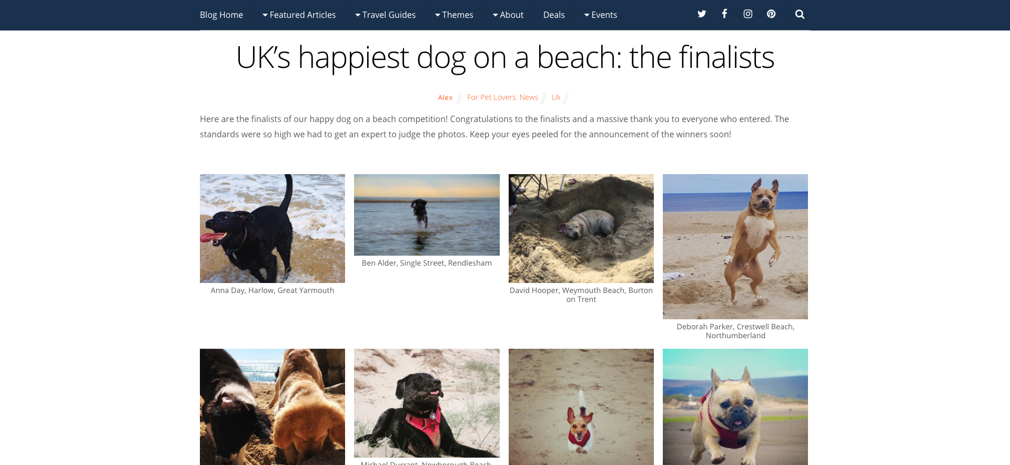View Deborah Parker's standing dog photo

[735, 247]
